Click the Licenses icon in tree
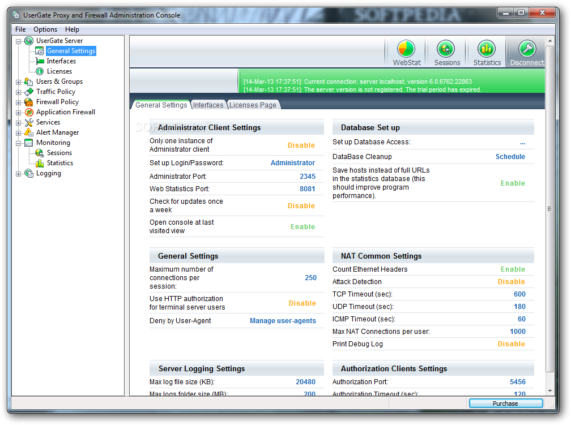571x425 pixels. point(40,71)
